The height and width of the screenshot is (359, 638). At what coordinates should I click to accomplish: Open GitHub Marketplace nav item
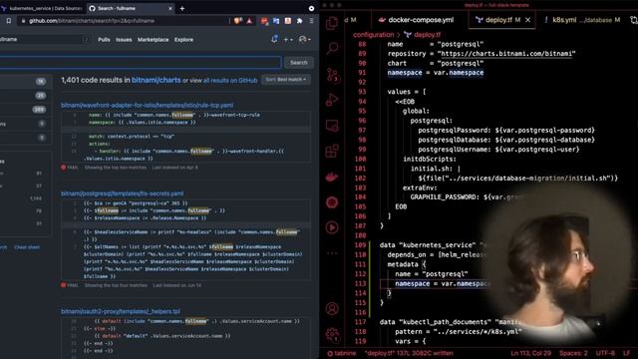point(153,40)
